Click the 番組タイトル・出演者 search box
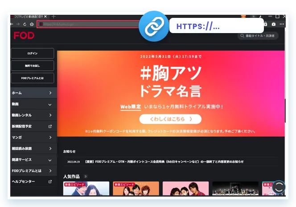 (x=258, y=36)
